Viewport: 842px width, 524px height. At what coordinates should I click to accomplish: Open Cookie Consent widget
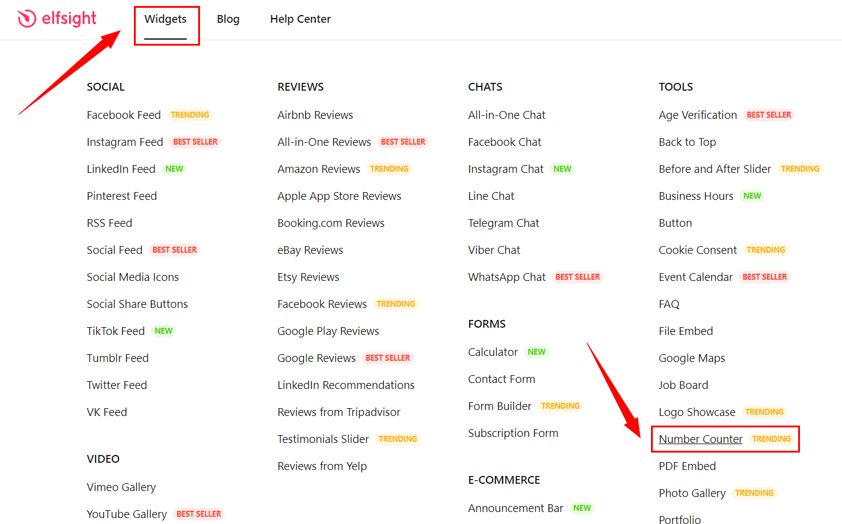tap(698, 250)
